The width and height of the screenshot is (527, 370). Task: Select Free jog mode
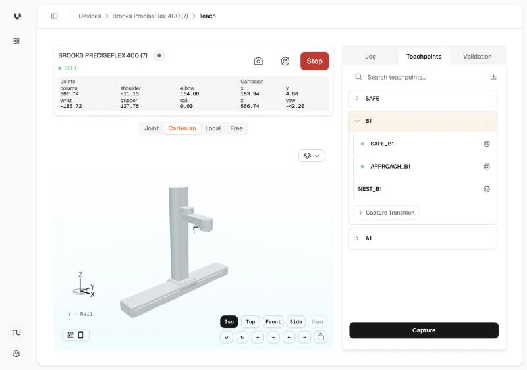tap(236, 128)
